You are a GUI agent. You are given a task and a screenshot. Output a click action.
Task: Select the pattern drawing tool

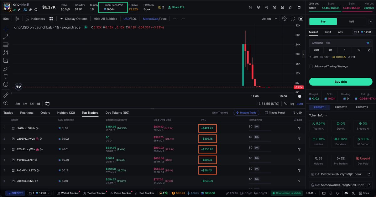pyautogui.click(x=6, y=53)
